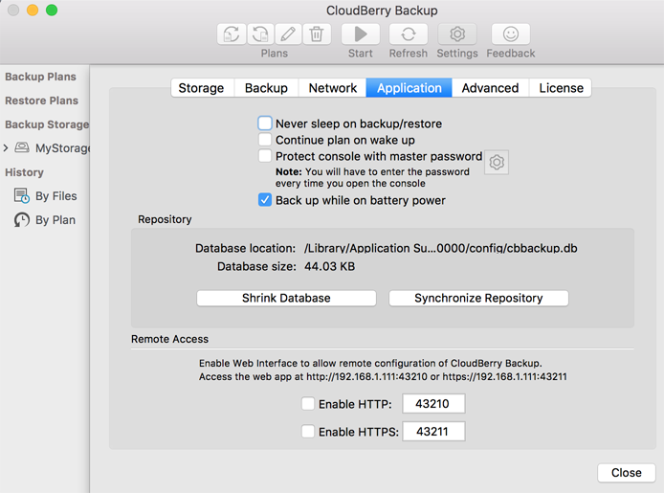Click the By Plan label
Viewport: 664px width, 493px height.
click(55, 220)
